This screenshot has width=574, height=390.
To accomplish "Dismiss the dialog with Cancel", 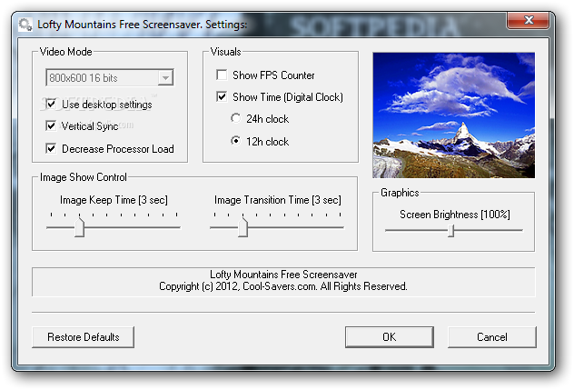I will pyautogui.click(x=492, y=337).
